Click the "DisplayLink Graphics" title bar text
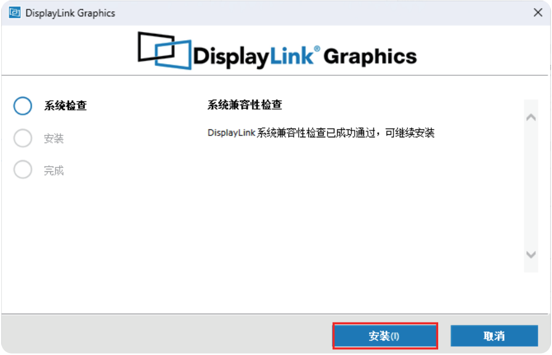The width and height of the screenshot is (552, 355). (x=70, y=13)
